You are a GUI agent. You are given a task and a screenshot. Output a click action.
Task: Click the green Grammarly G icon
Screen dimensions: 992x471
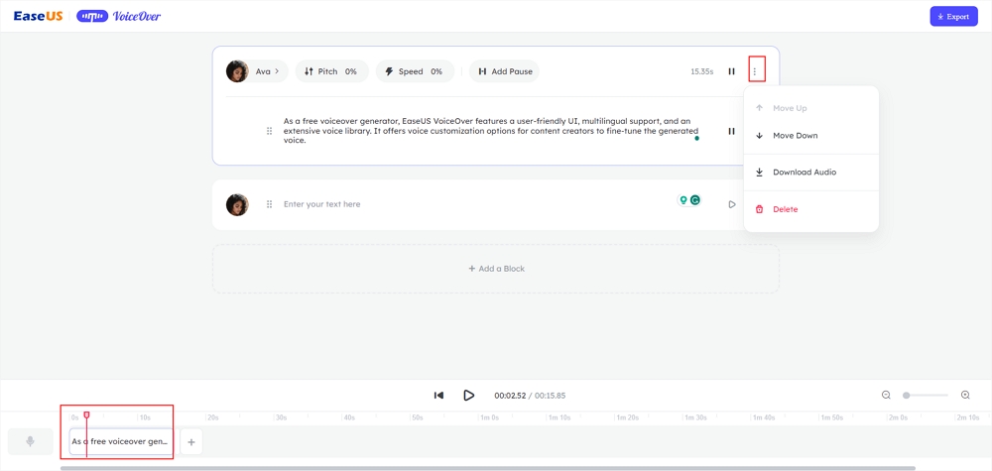[x=695, y=199]
